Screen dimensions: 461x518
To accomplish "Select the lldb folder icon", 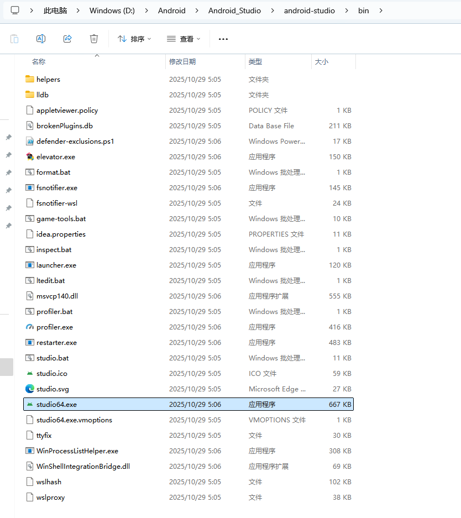I will click(x=30, y=95).
